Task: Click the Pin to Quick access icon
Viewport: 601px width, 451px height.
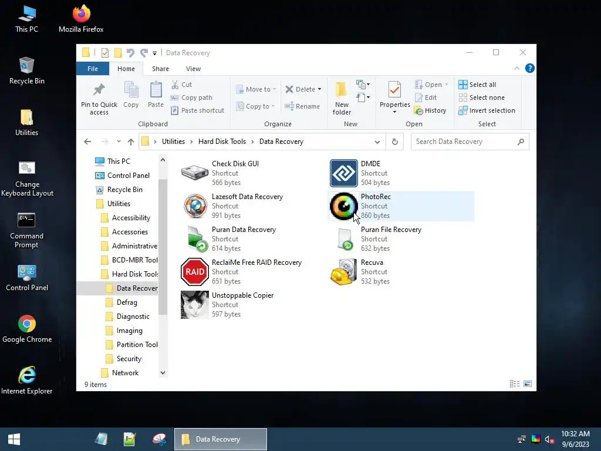Action: tap(99, 90)
